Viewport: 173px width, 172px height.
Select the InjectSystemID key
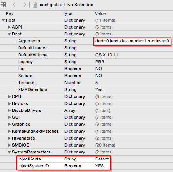[x=34, y=166]
